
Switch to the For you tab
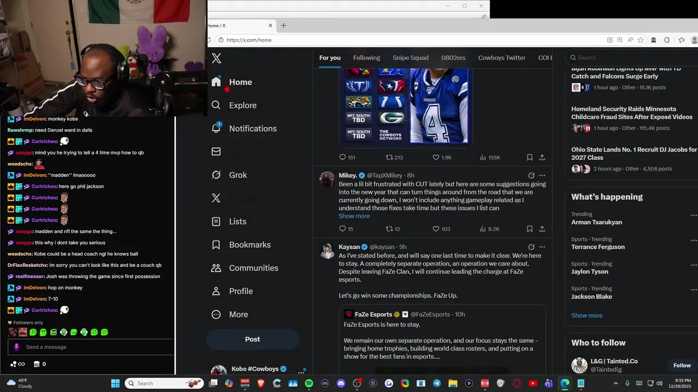[330, 58]
